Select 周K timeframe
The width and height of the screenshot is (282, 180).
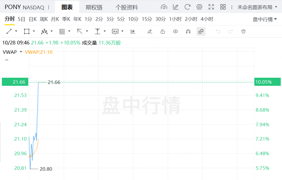44,19
